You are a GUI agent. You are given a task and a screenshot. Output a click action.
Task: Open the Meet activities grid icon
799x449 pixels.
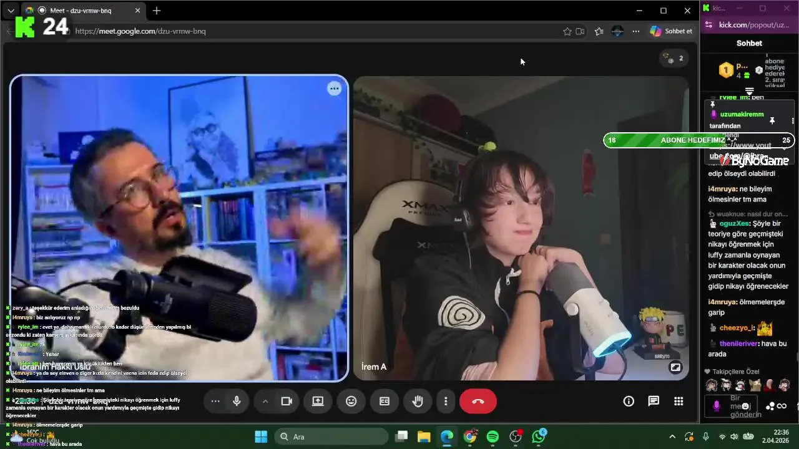pyautogui.click(x=679, y=401)
